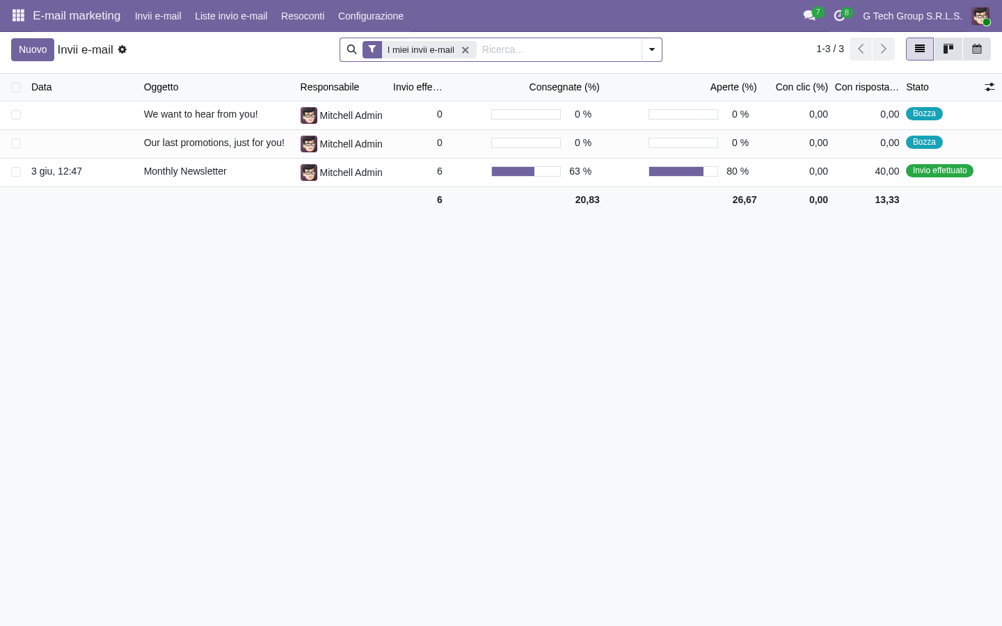
Task: Click the '3 giu, 12:47' date cell
Action: point(56,171)
